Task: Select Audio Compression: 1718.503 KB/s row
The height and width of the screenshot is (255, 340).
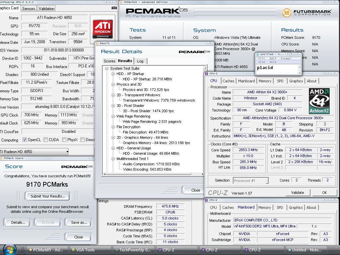Action: [151, 164]
